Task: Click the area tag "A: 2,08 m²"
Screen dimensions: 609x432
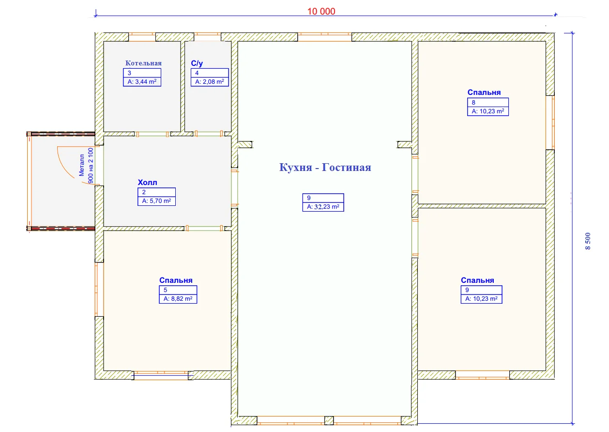Action: coord(209,82)
